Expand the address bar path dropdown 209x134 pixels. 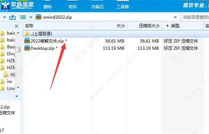click(x=175, y=17)
